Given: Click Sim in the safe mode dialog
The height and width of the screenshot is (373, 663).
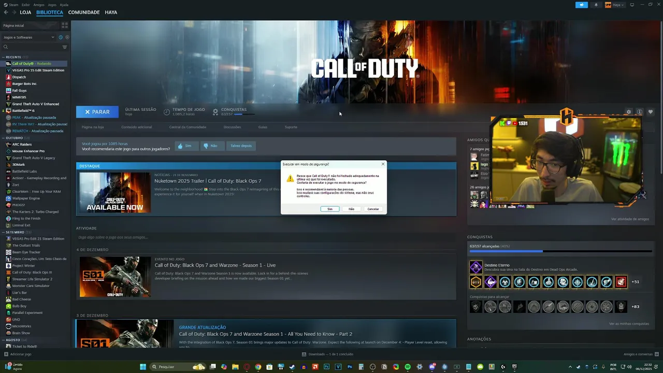Looking at the screenshot, I should pos(330,209).
